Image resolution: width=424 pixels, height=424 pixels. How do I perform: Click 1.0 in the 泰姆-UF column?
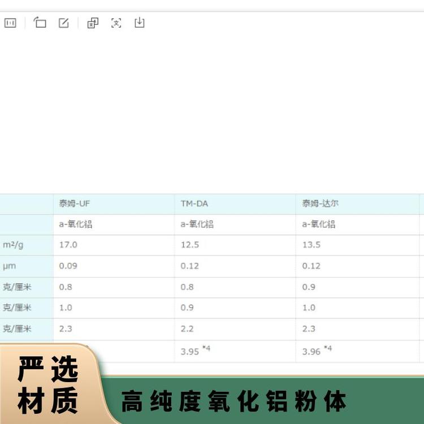coord(66,308)
